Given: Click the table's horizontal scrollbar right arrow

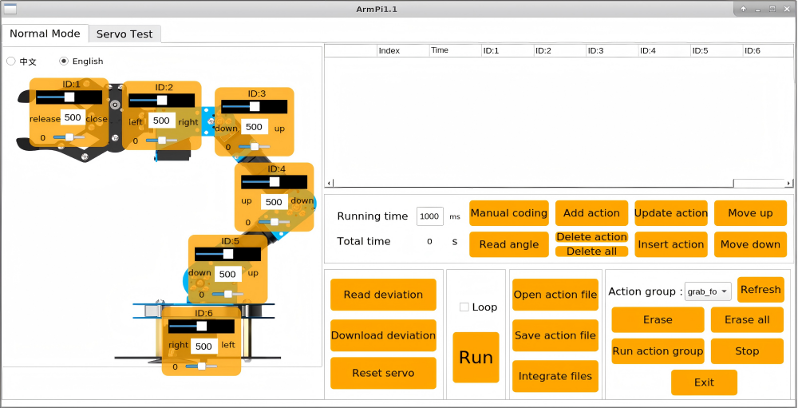Looking at the screenshot, I should 789,184.
